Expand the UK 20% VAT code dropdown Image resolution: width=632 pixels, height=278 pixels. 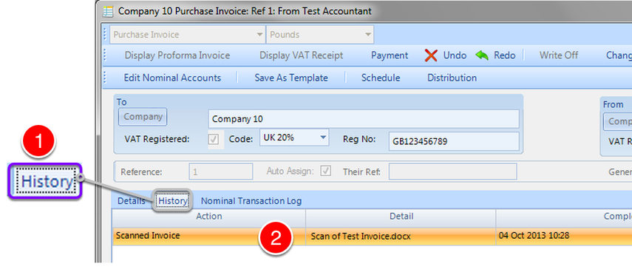click(294, 138)
